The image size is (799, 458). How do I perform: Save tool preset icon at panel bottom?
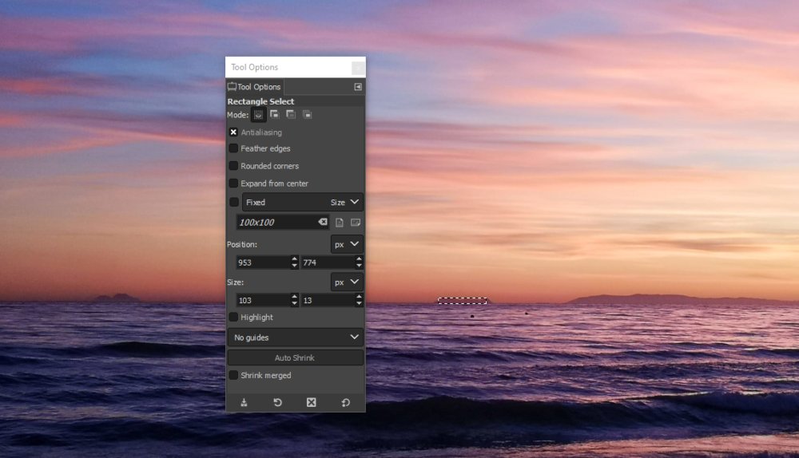coord(244,402)
